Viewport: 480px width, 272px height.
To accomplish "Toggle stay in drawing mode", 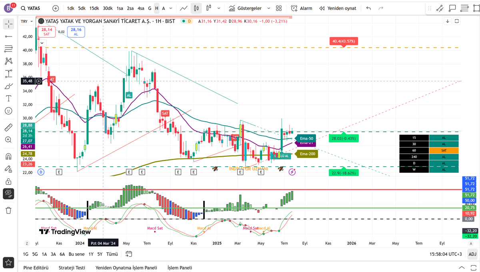I will coord(8,169).
